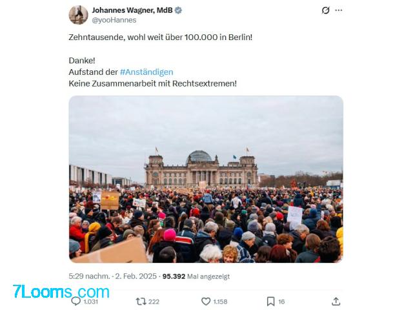The image size is (413, 310).
Task: Click the 1.158 likes count
Action: click(x=221, y=302)
